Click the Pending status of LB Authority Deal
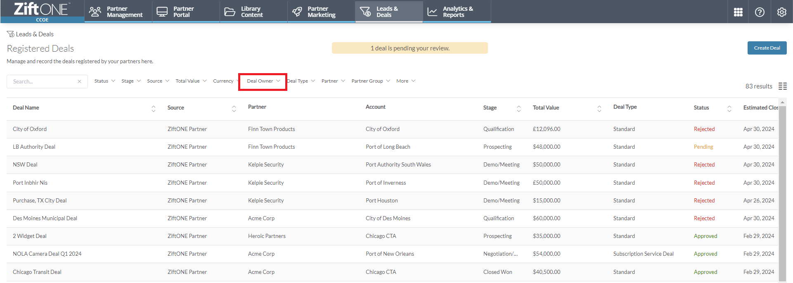 coord(703,147)
